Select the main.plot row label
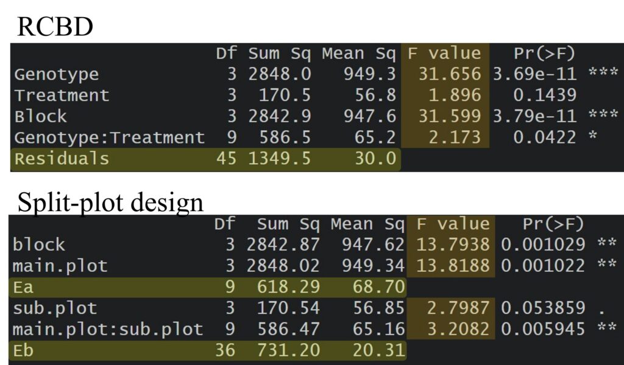 pyautogui.click(x=60, y=265)
